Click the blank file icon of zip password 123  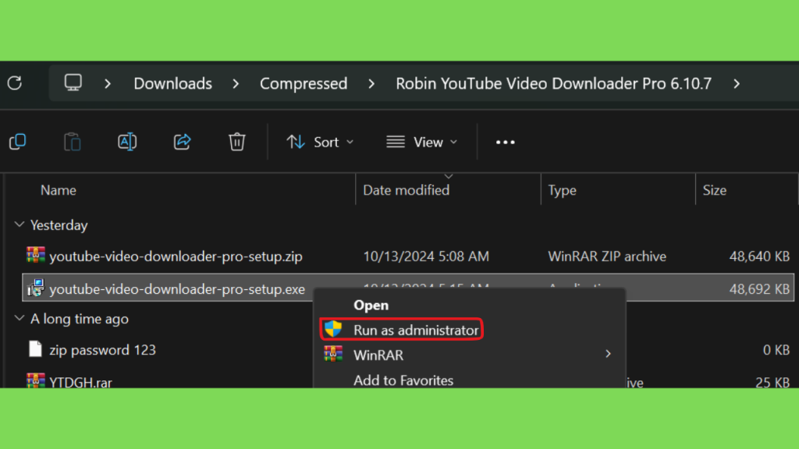pos(36,349)
